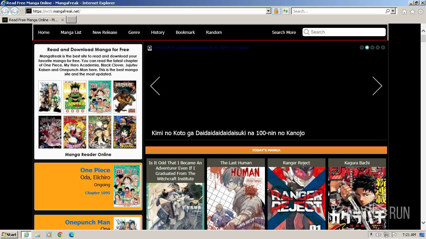Show hidden tray icons arrow
Viewport: 426px width, 239px height.
coord(371,235)
